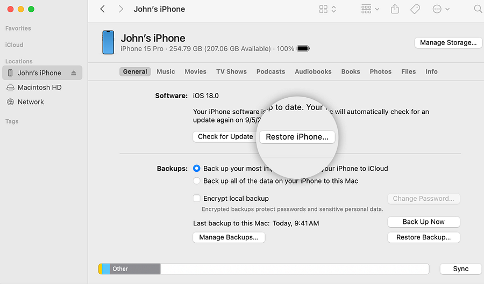This screenshot has height=284, width=484.
Task: Go forward with the right chevron
Action: pos(121,9)
